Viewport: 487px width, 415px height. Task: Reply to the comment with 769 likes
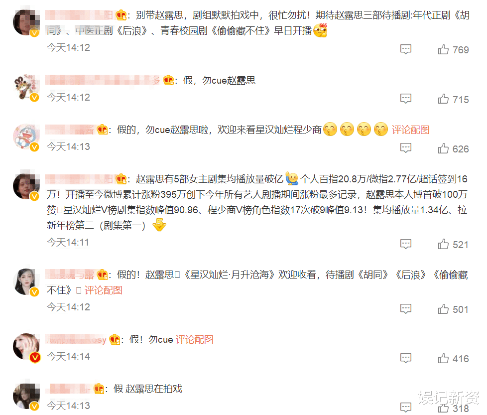[406, 49]
